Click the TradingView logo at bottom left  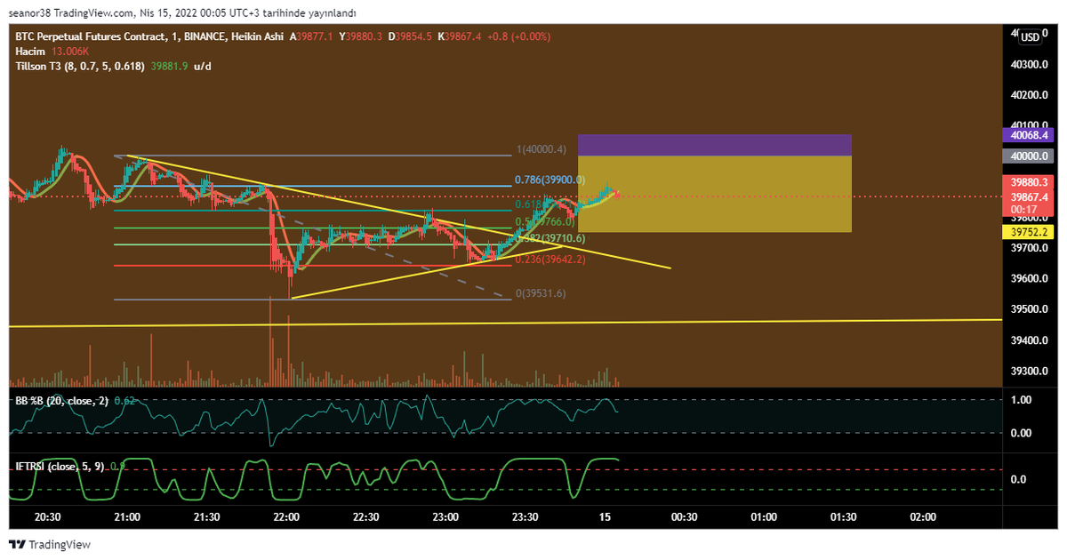pos(50,545)
